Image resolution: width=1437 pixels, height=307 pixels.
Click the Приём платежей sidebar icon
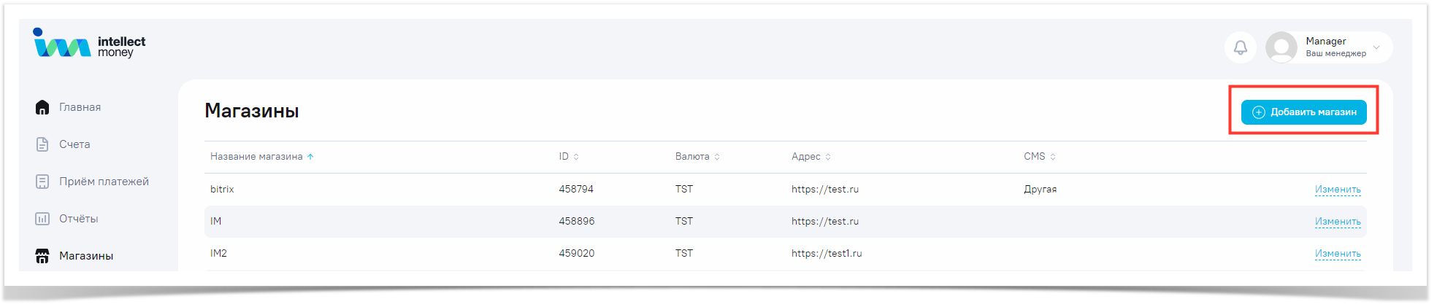click(x=42, y=182)
